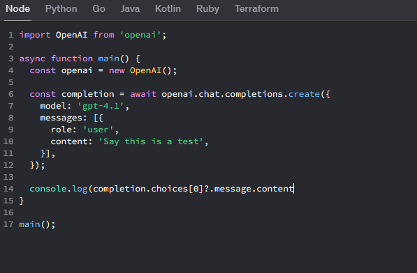Switch to the Python tab
Viewport: 417px width, 273px height.
(61, 9)
